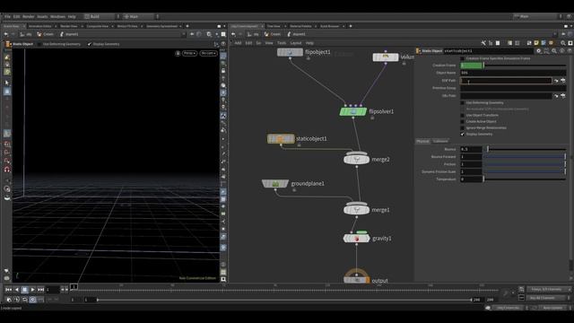Switch to the Composite View tab

tap(98, 26)
